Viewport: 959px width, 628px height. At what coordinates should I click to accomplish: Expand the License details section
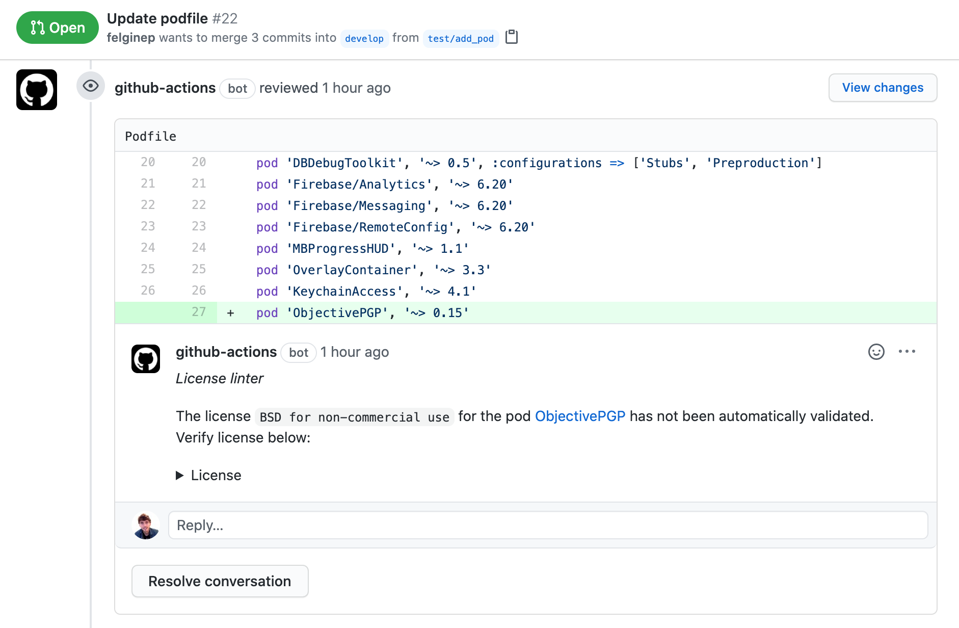pos(208,475)
